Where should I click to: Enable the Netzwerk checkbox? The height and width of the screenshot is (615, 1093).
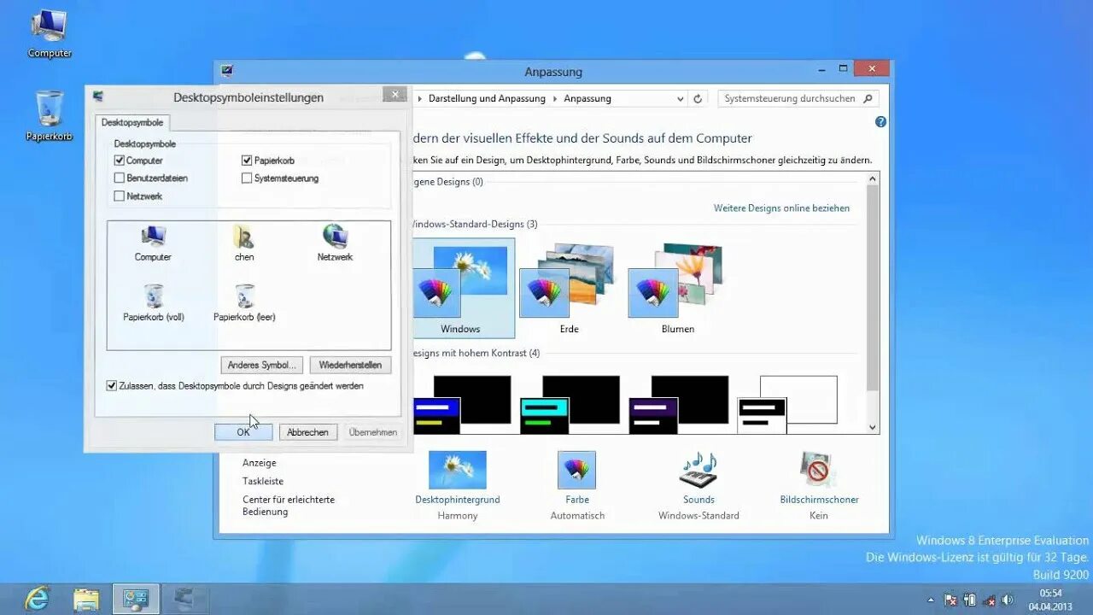point(120,196)
